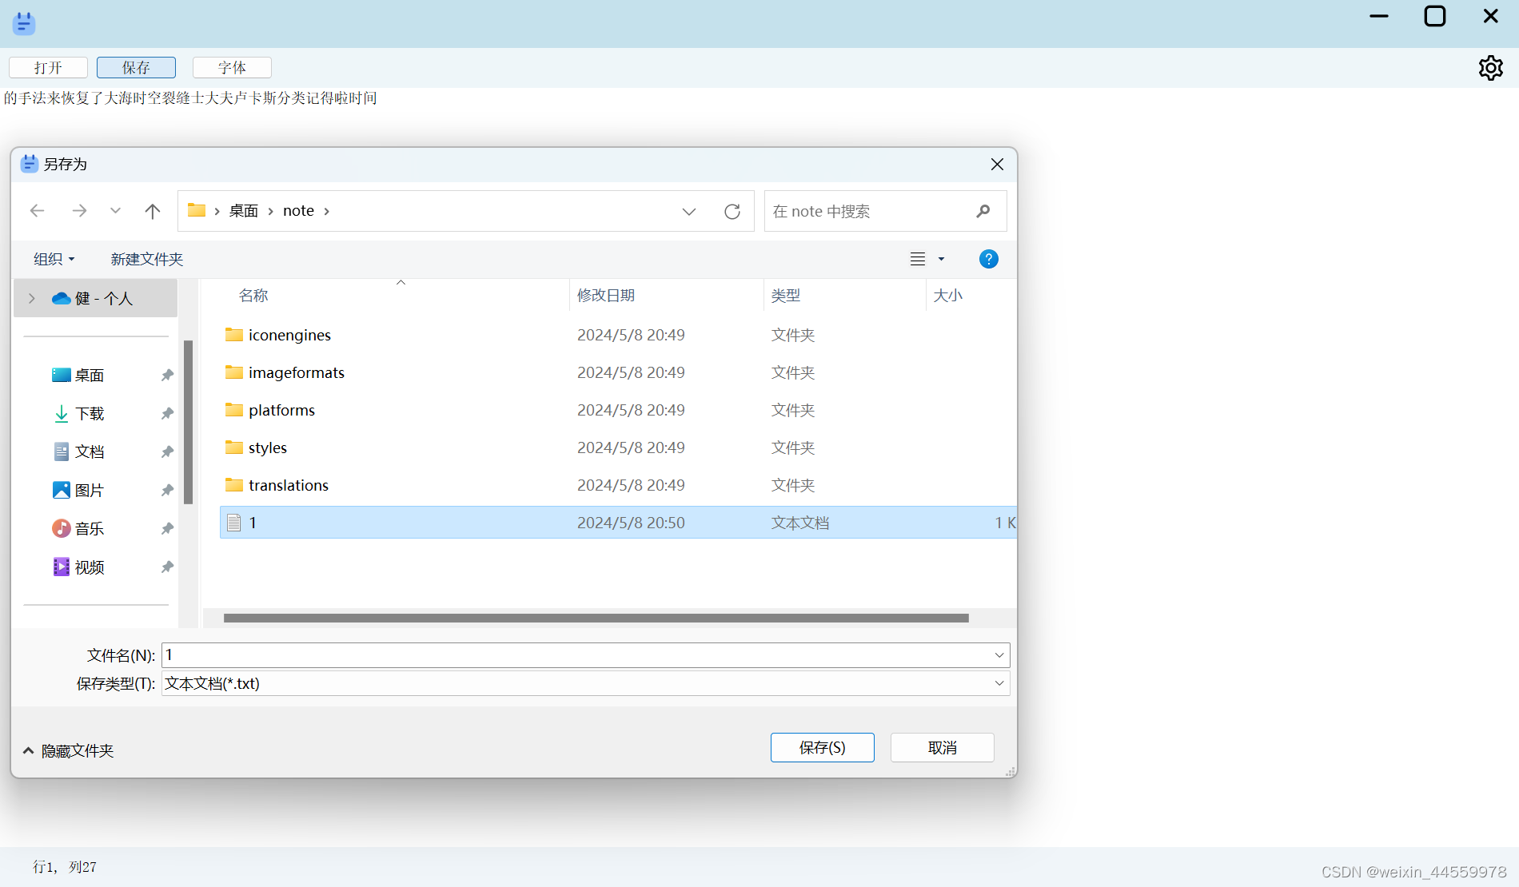The image size is (1519, 887).
Task: Expand the breadcrumb address dropdown arrow
Action: click(688, 211)
